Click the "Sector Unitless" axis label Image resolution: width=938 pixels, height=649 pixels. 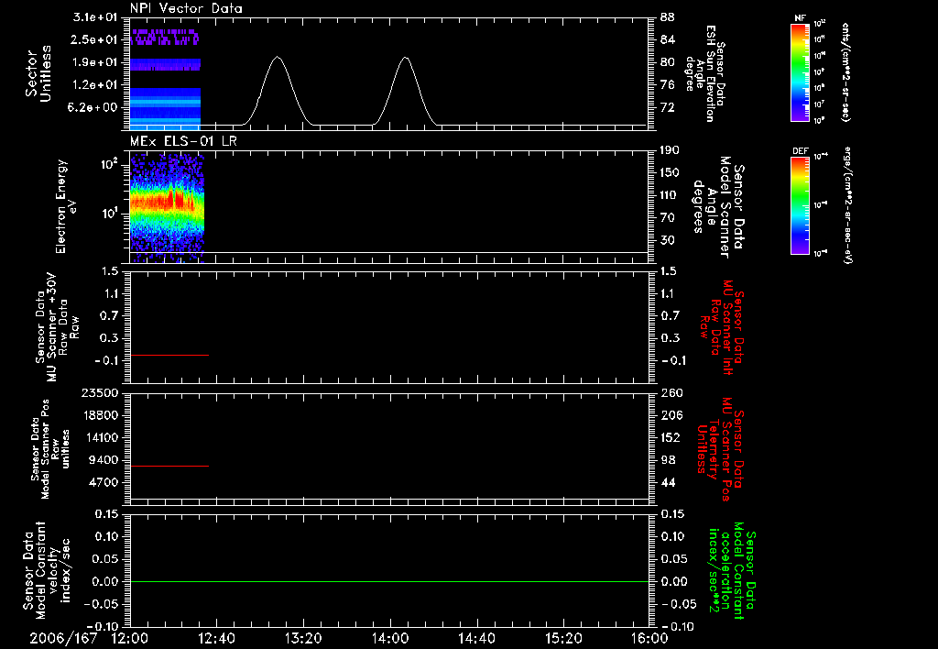pos(38,73)
